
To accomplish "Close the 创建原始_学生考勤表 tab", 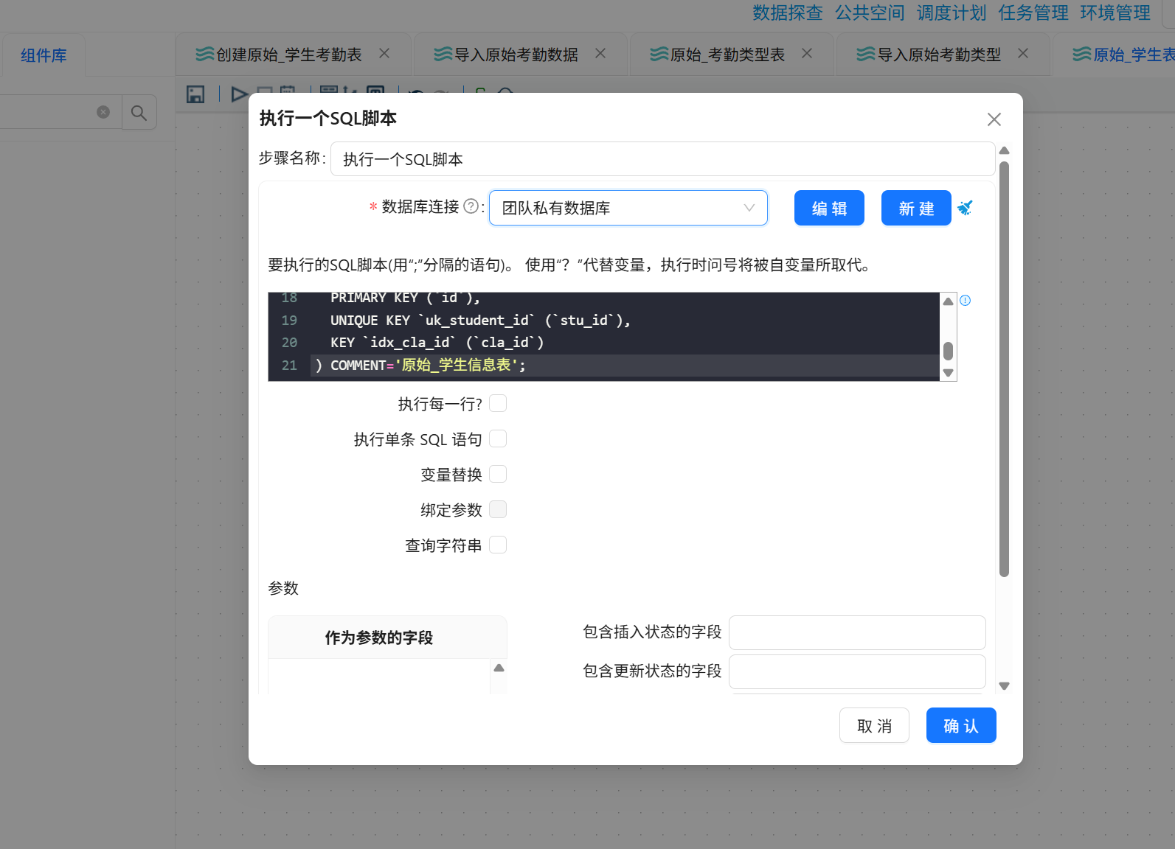I will 384,53.
